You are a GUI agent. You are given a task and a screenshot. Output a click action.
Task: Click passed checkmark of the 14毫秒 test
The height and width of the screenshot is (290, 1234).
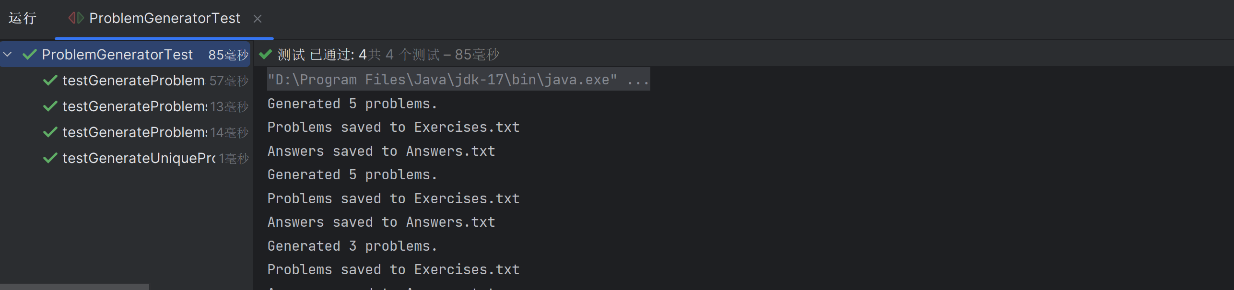pos(50,132)
